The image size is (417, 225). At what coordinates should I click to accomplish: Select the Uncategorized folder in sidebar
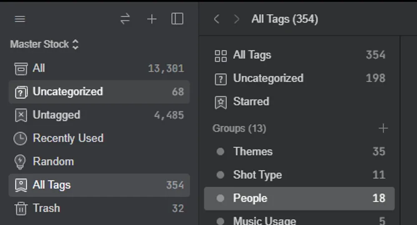99,92
